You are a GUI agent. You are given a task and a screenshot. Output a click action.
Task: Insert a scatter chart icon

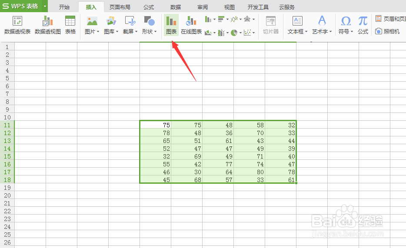[247, 33]
